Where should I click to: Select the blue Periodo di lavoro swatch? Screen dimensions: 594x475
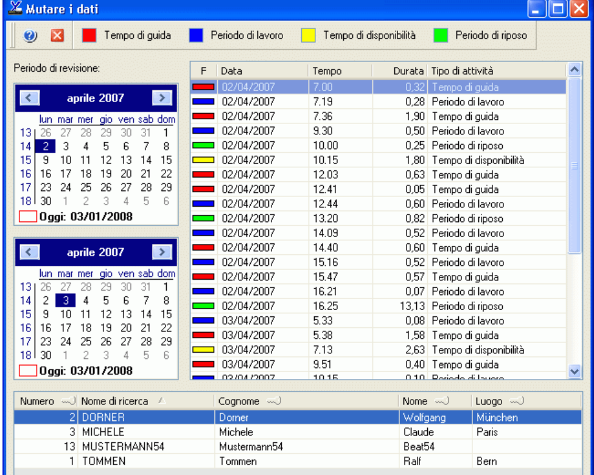click(x=195, y=36)
